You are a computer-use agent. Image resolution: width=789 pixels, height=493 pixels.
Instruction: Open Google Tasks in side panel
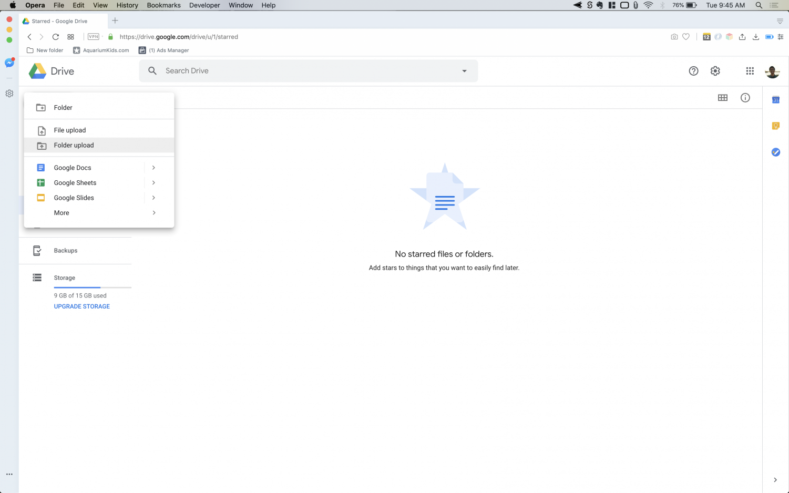pyautogui.click(x=775, y=152)
